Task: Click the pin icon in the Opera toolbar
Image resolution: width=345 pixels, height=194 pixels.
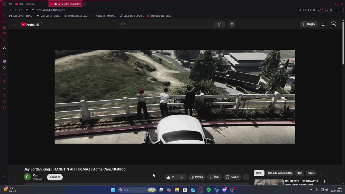Action: [300, 10]
